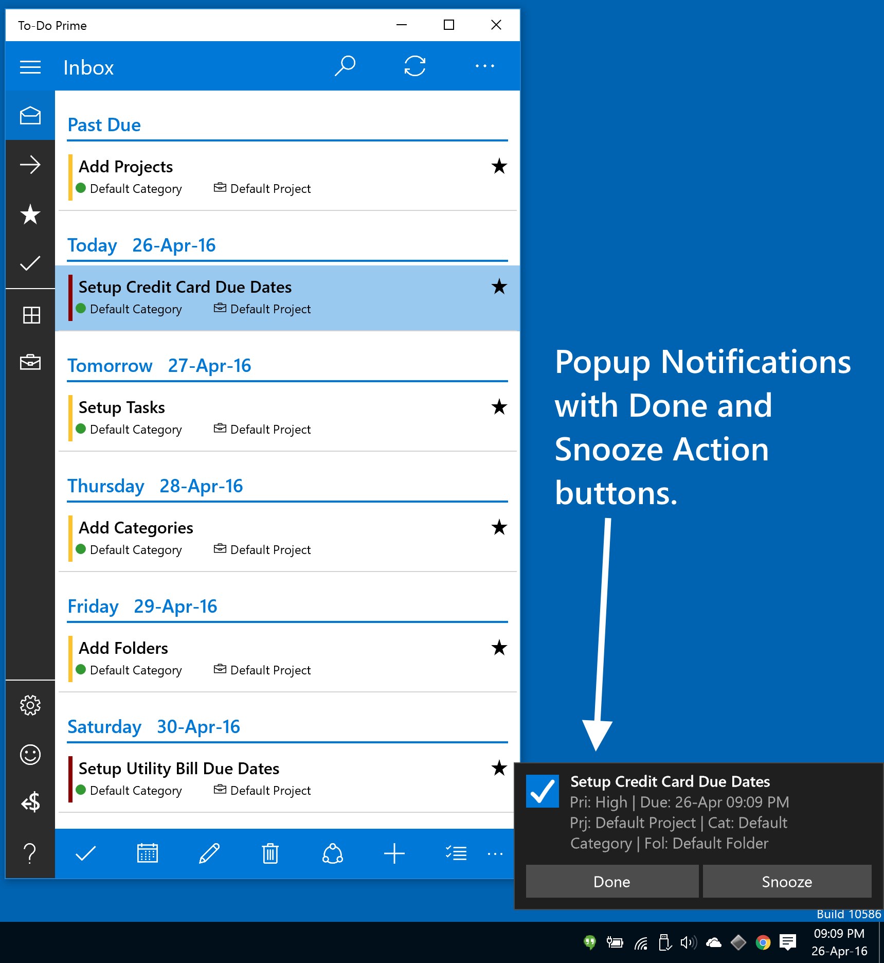Click Default Project under Setup Tasks
This screenshot has height=963, width=884.
[270, 430]
